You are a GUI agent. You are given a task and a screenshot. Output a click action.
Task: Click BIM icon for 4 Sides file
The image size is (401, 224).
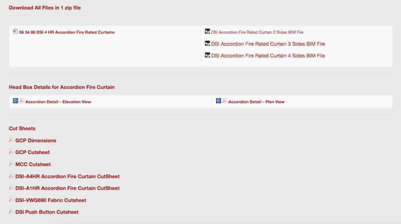click(208, 55)
